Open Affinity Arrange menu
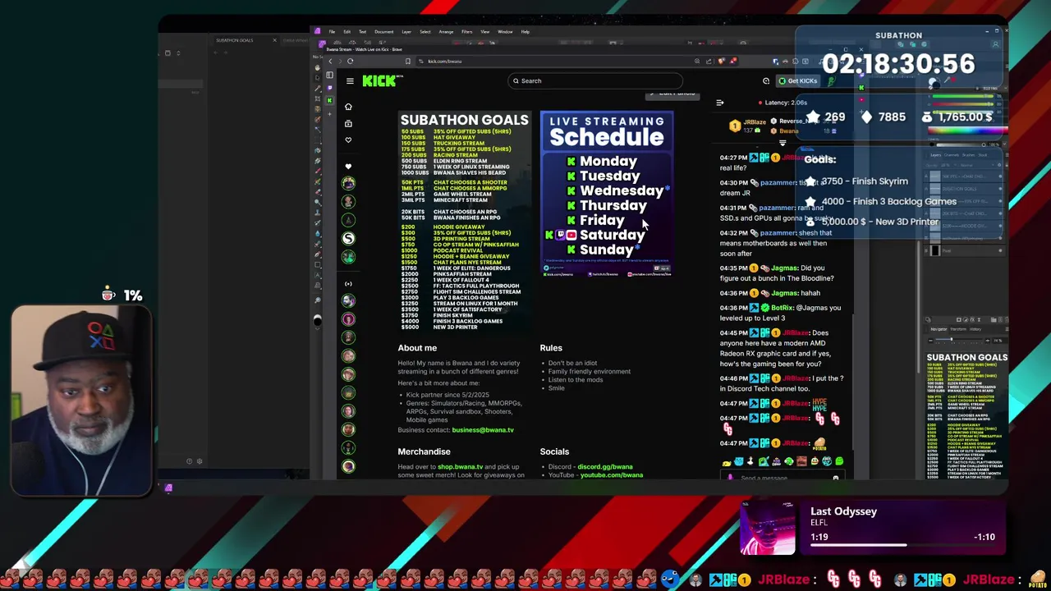Viewport: 1051px width, 591px height. point(446,31)
